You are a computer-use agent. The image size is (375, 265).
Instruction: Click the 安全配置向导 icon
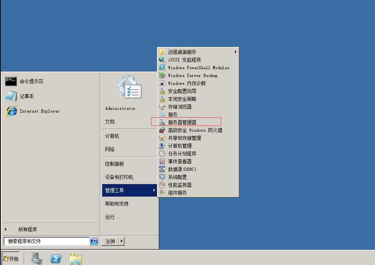tap(162, 91)
